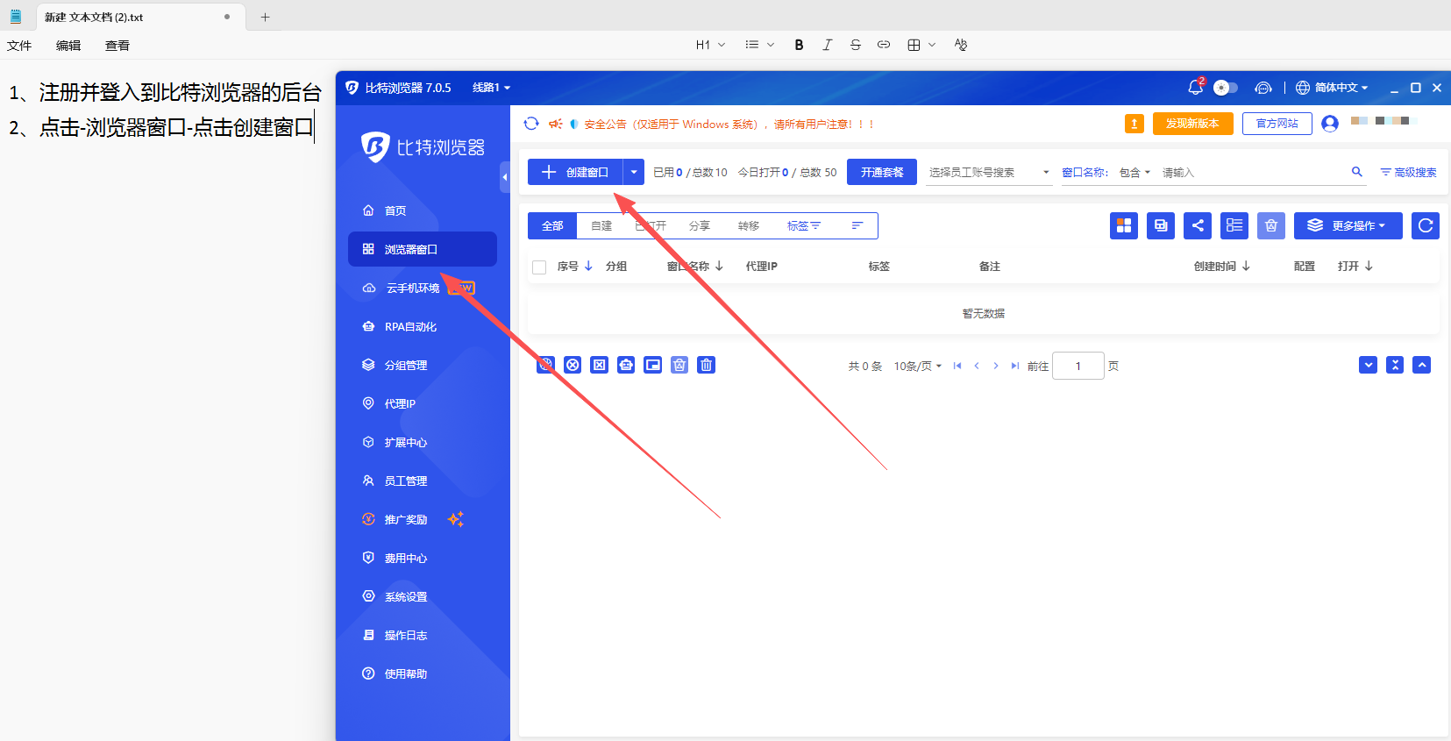Go to first page arrow
Screen dimensions: 1451x741
pyautogui.click(x=957, y=366)
